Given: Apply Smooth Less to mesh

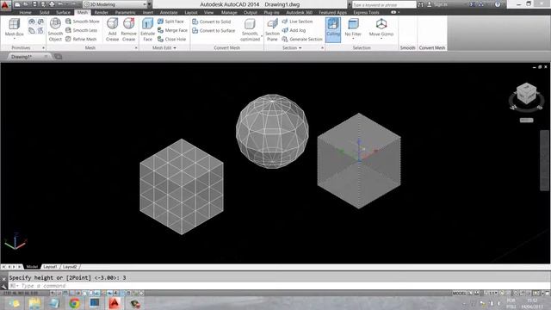Looking at the screenshot, I should click(81, 30).
